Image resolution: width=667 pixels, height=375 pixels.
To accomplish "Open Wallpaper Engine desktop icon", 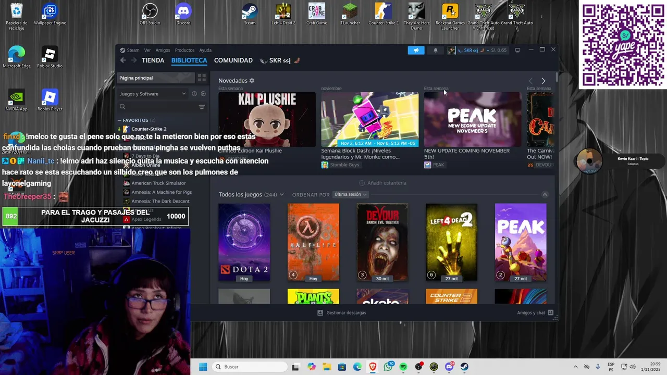I will 50,14.
